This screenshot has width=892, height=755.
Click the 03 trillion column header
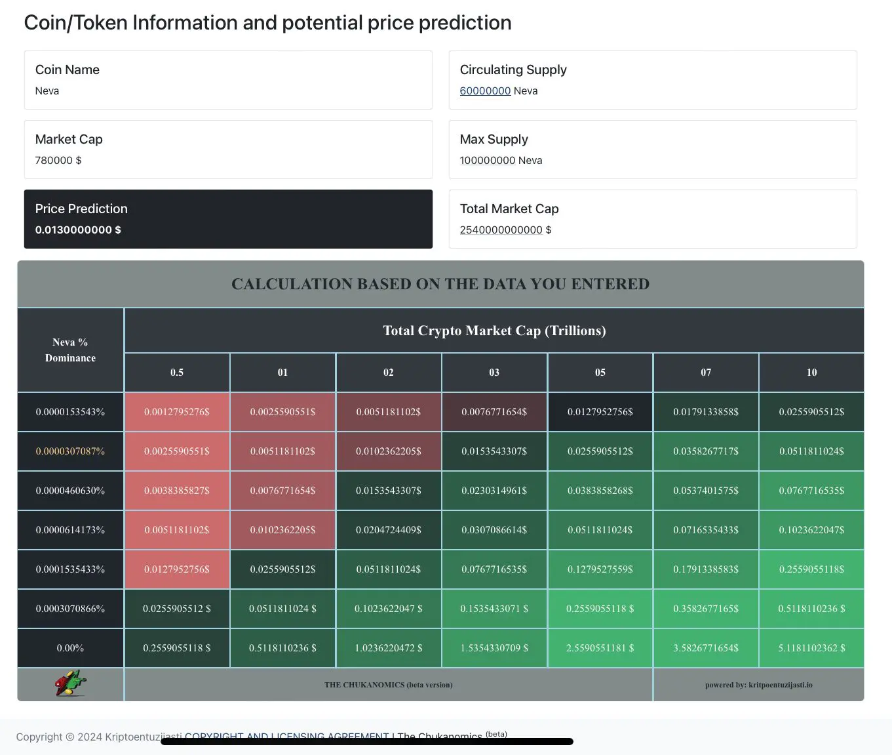tap(494, 373)
